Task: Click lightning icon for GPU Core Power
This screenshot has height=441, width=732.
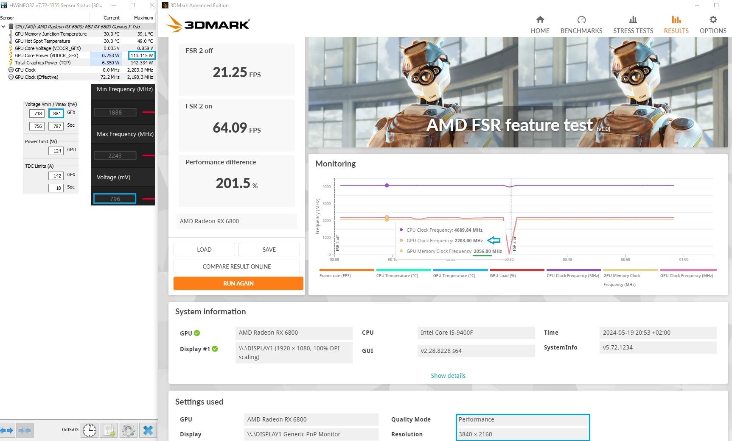Action: [x=11, y=55]
